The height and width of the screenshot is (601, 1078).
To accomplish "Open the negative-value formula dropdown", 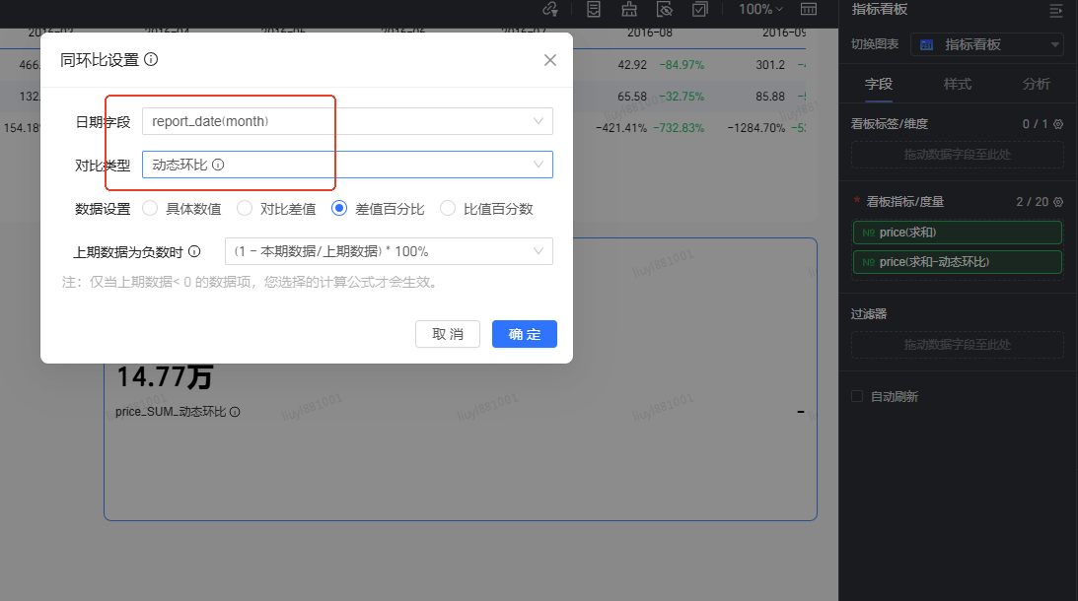I will point(389,251).
